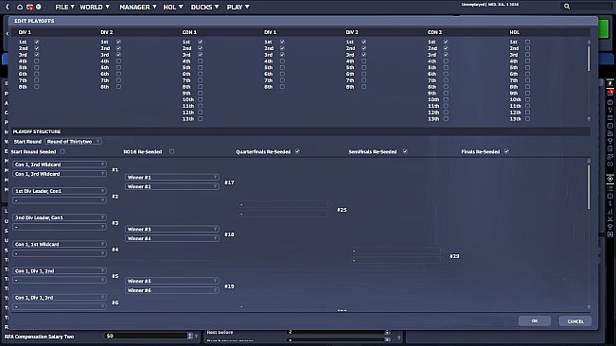616x346 pixels.
Task: Open 'Con 1, 3rd Wildcard' dropdown
Action: tap(60, 174)
